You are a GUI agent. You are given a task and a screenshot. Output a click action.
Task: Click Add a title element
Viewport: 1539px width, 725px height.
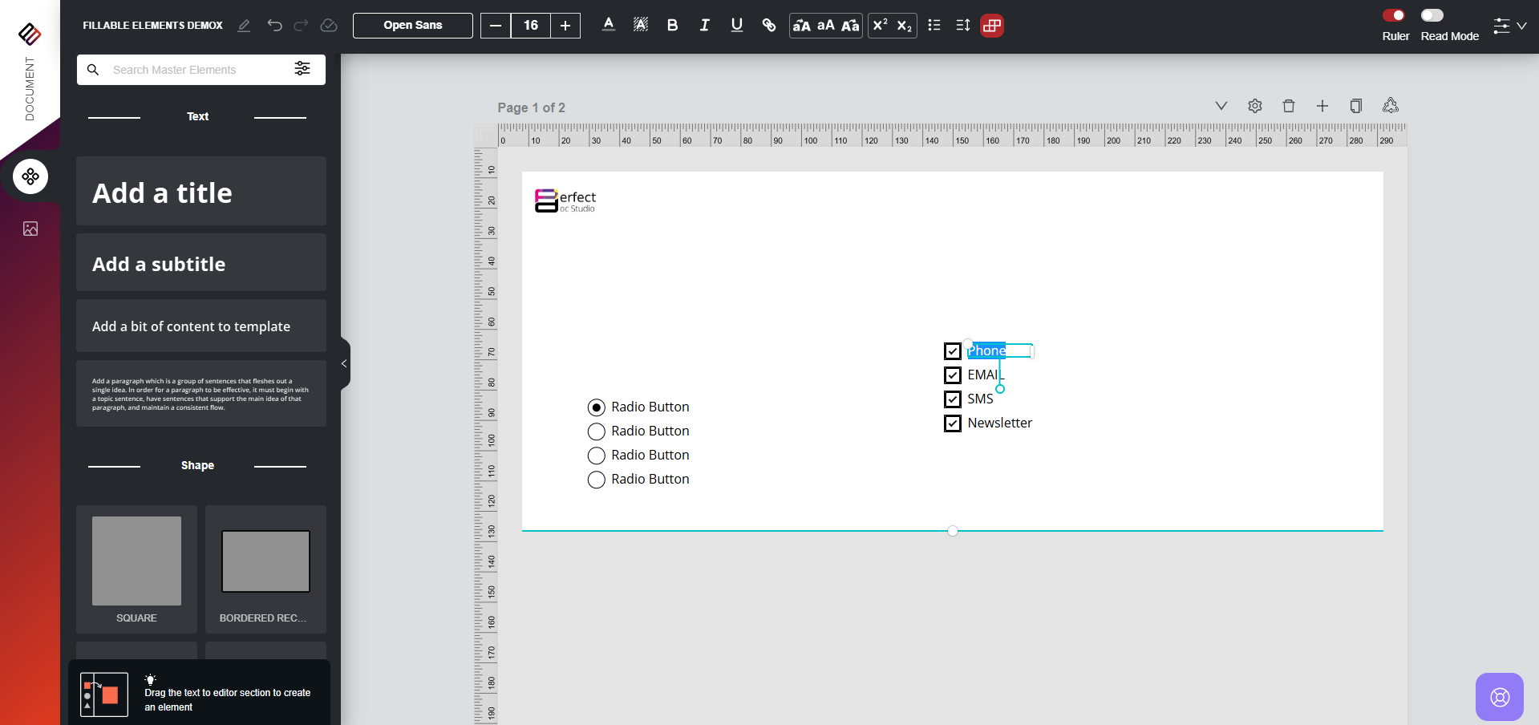200,192
